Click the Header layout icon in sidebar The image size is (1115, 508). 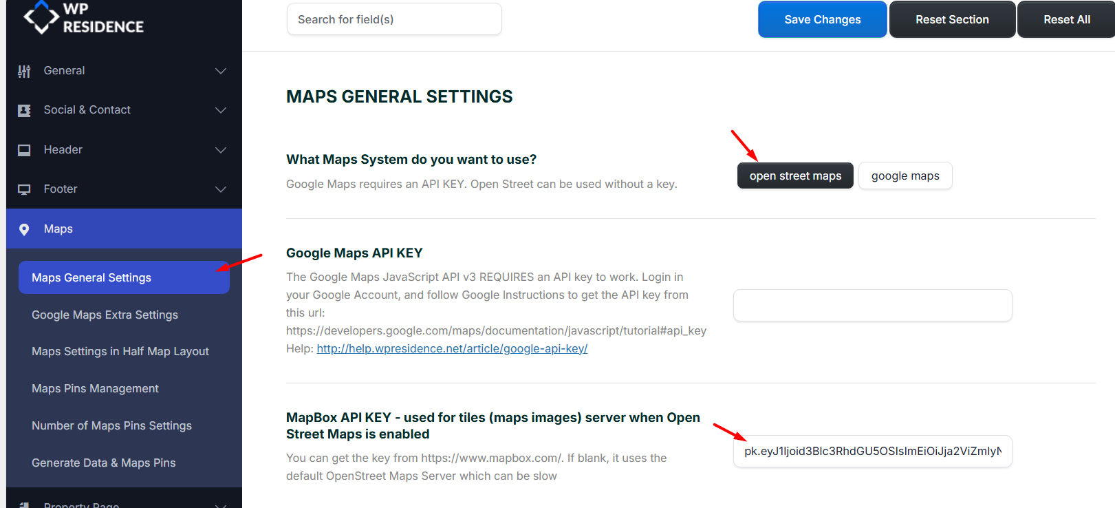(x=24, y=150)
